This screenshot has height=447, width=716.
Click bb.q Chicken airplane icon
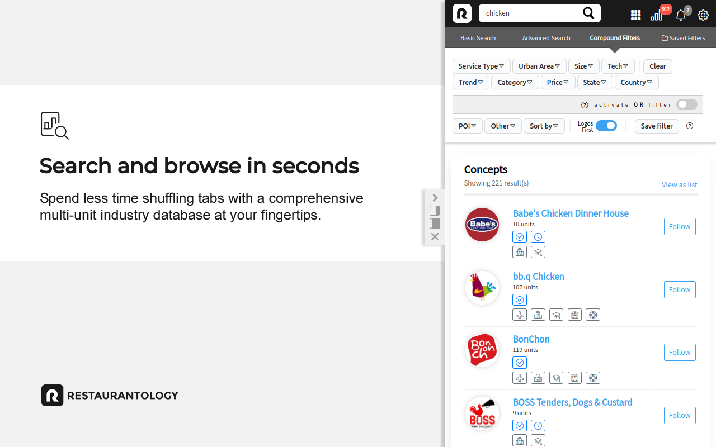click(520, 315)
